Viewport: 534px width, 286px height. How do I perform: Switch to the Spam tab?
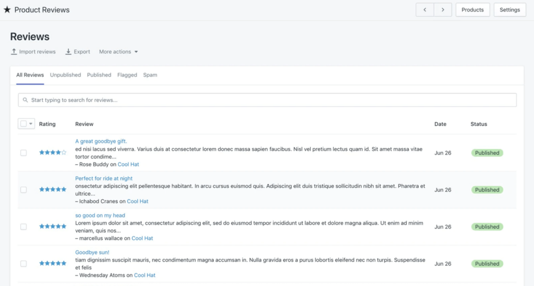(x=150, y=75)
